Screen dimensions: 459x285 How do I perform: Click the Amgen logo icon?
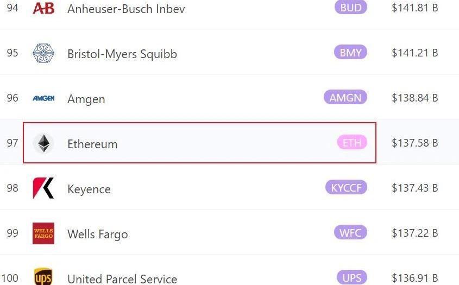[43, 98]
